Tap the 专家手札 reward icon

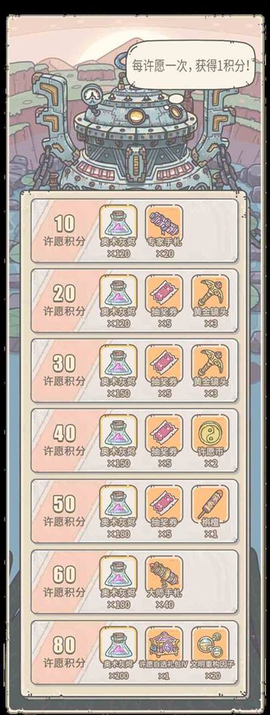coord(164,223)
